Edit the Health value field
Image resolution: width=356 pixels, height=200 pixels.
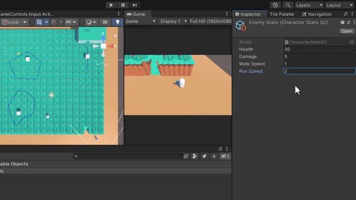tap(319, 49)
